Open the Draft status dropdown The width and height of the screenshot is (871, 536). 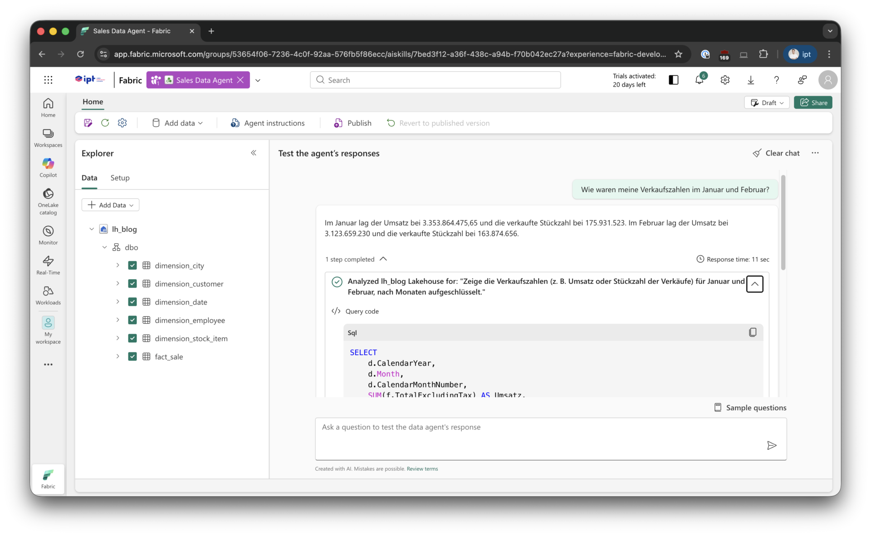click(767, 102)
